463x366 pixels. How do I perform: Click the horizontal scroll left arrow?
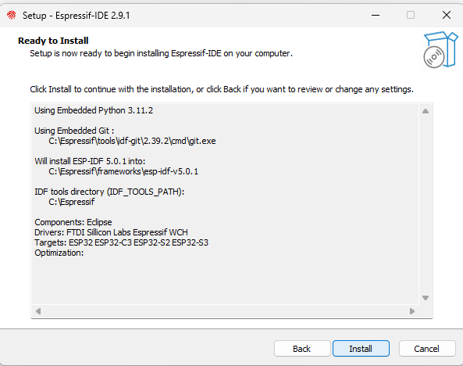pos(38,311)
